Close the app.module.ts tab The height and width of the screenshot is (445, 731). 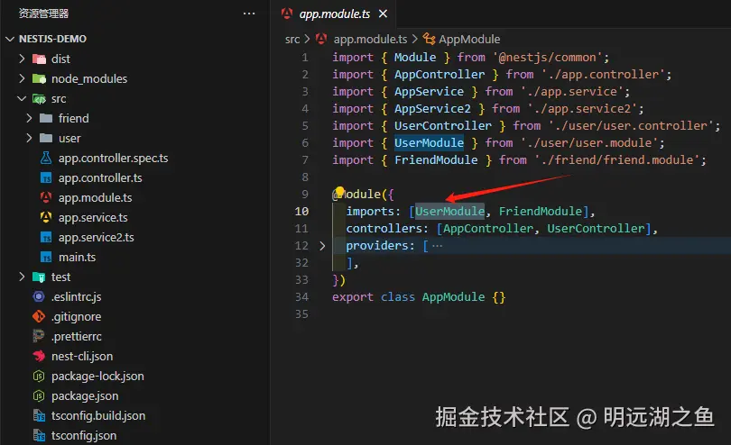[383, 14]
